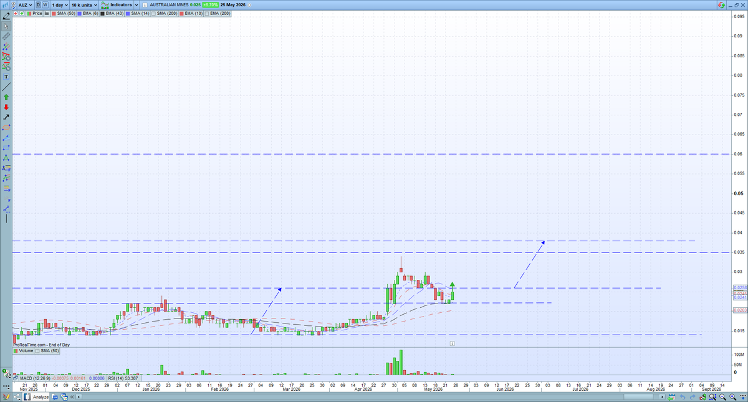Click the Analyze button
This screenshot has width=748, height=402.
[36, 397]
